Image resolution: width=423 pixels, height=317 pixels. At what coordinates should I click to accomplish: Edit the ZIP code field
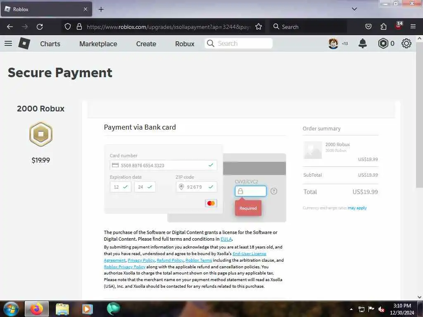(196, 187)
